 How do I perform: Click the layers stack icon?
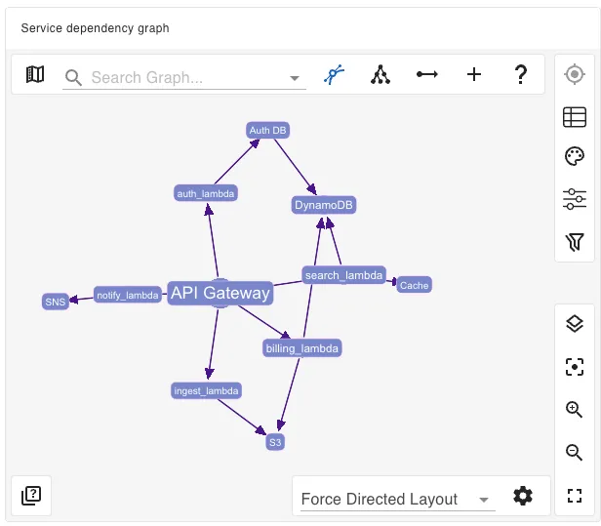[574, 324]
